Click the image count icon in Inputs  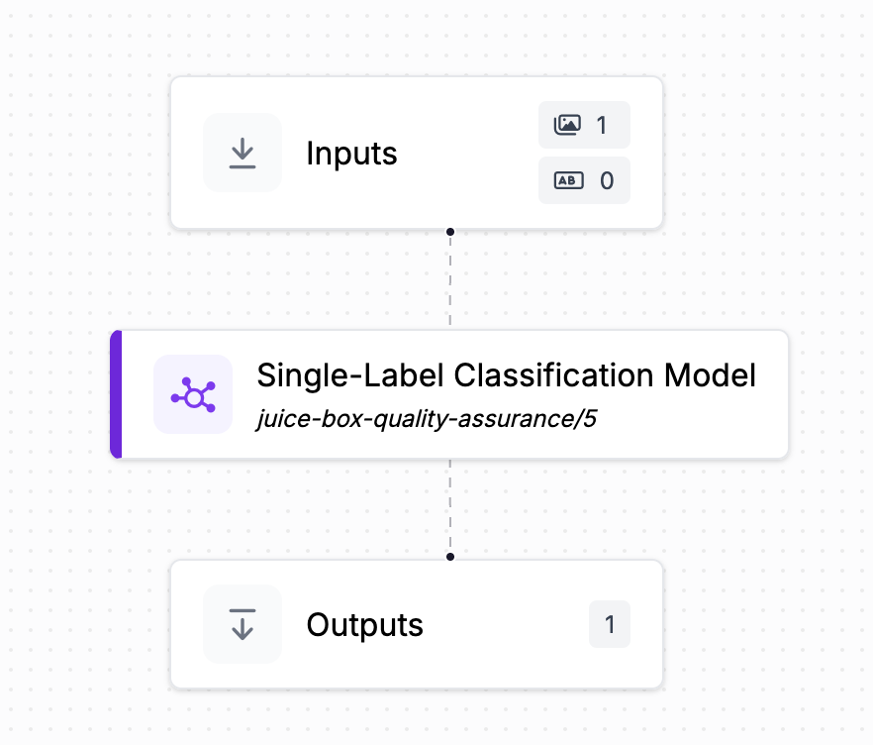click(567, 125)
